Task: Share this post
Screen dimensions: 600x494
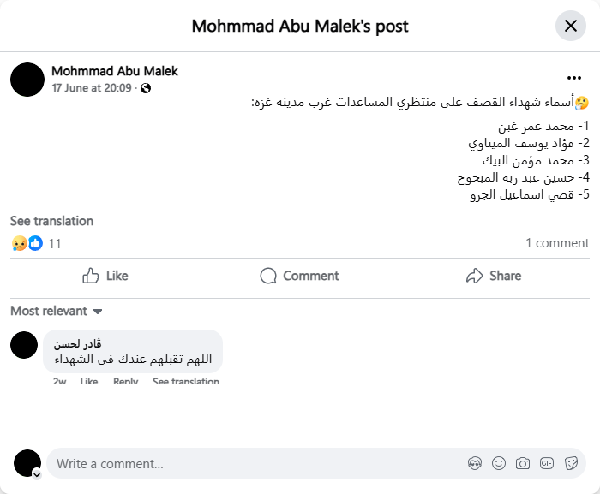Action: pos(494,276)
